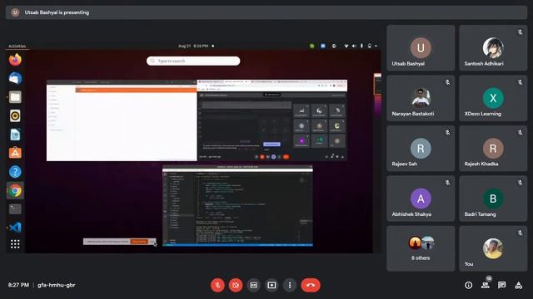Select Abhishek Shakya participant tile

pyautogui.click(x=421, y=199)
